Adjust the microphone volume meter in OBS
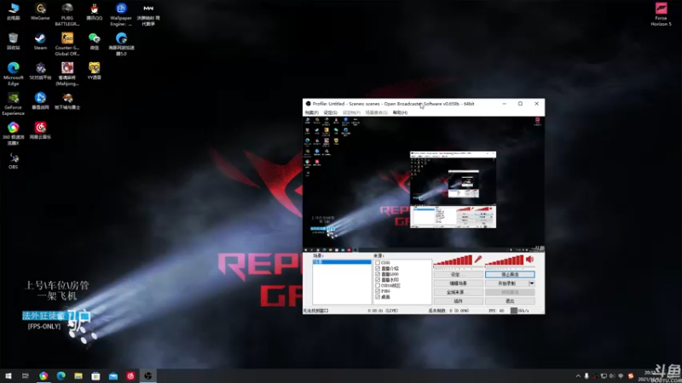 coord(453,260)
